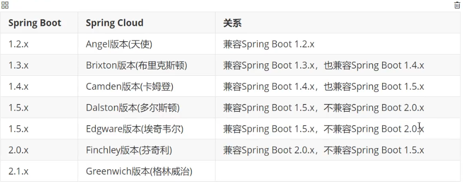This screenshot has height=187, width=465.
Task: Click the Greenwich版本(格林威治) cell
Action: (x=147, y=171)
